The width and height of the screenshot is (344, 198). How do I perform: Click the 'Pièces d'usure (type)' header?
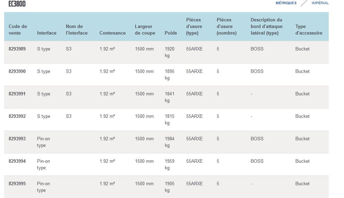pos(194,27)
